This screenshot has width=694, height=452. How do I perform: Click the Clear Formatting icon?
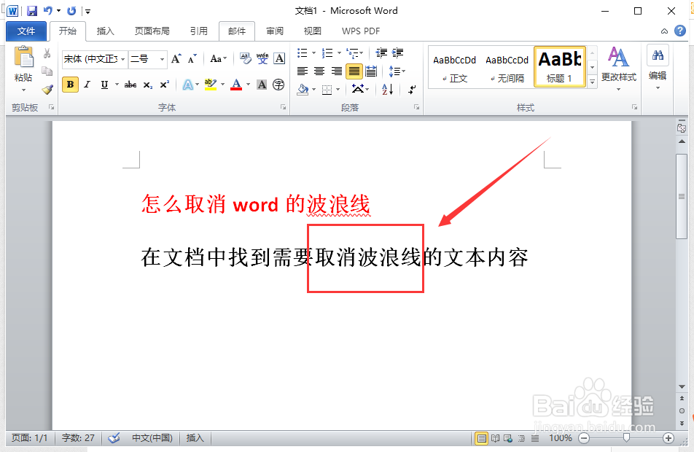pyautogui.click(x=245, y=58)
